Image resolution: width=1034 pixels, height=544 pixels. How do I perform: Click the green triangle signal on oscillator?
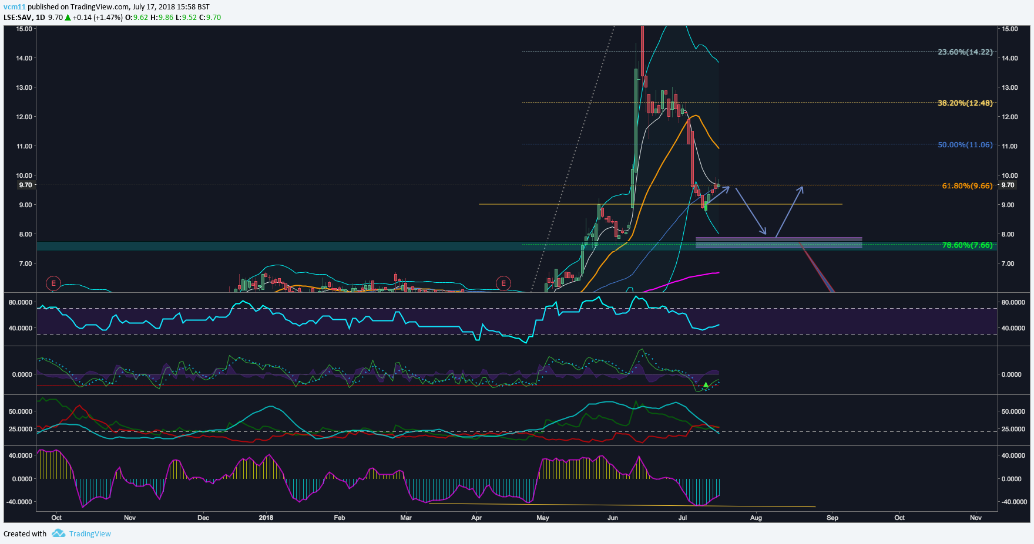706,385
